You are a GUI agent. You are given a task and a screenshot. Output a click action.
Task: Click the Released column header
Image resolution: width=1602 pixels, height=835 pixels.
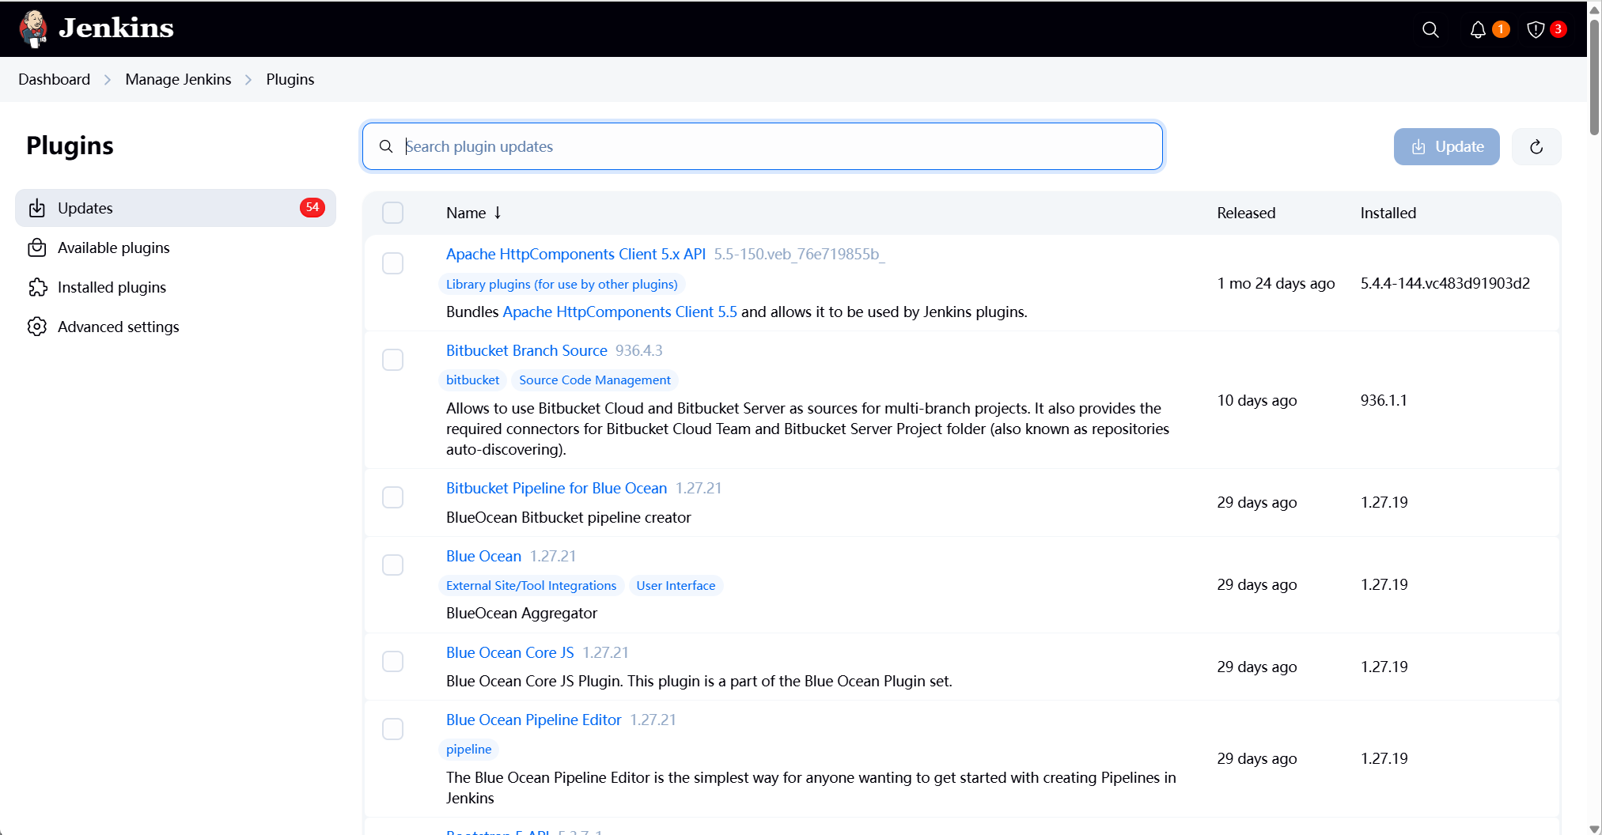point(1246,213)
